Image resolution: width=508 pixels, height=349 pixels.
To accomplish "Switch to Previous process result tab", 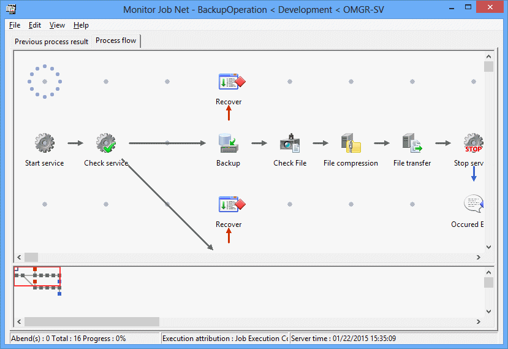I will pyautogui.click(x=51, y=42).
